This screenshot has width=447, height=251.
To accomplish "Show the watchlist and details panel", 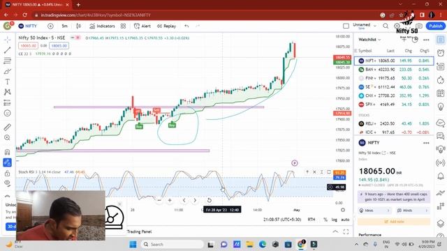I will click(x=441, y=40).
